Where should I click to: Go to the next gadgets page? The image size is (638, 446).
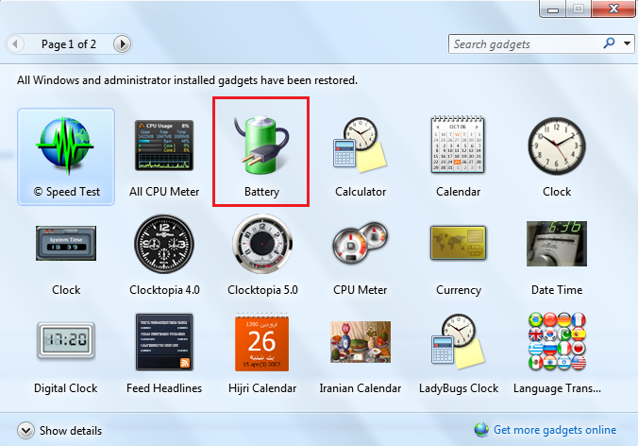tap(122, 43)
